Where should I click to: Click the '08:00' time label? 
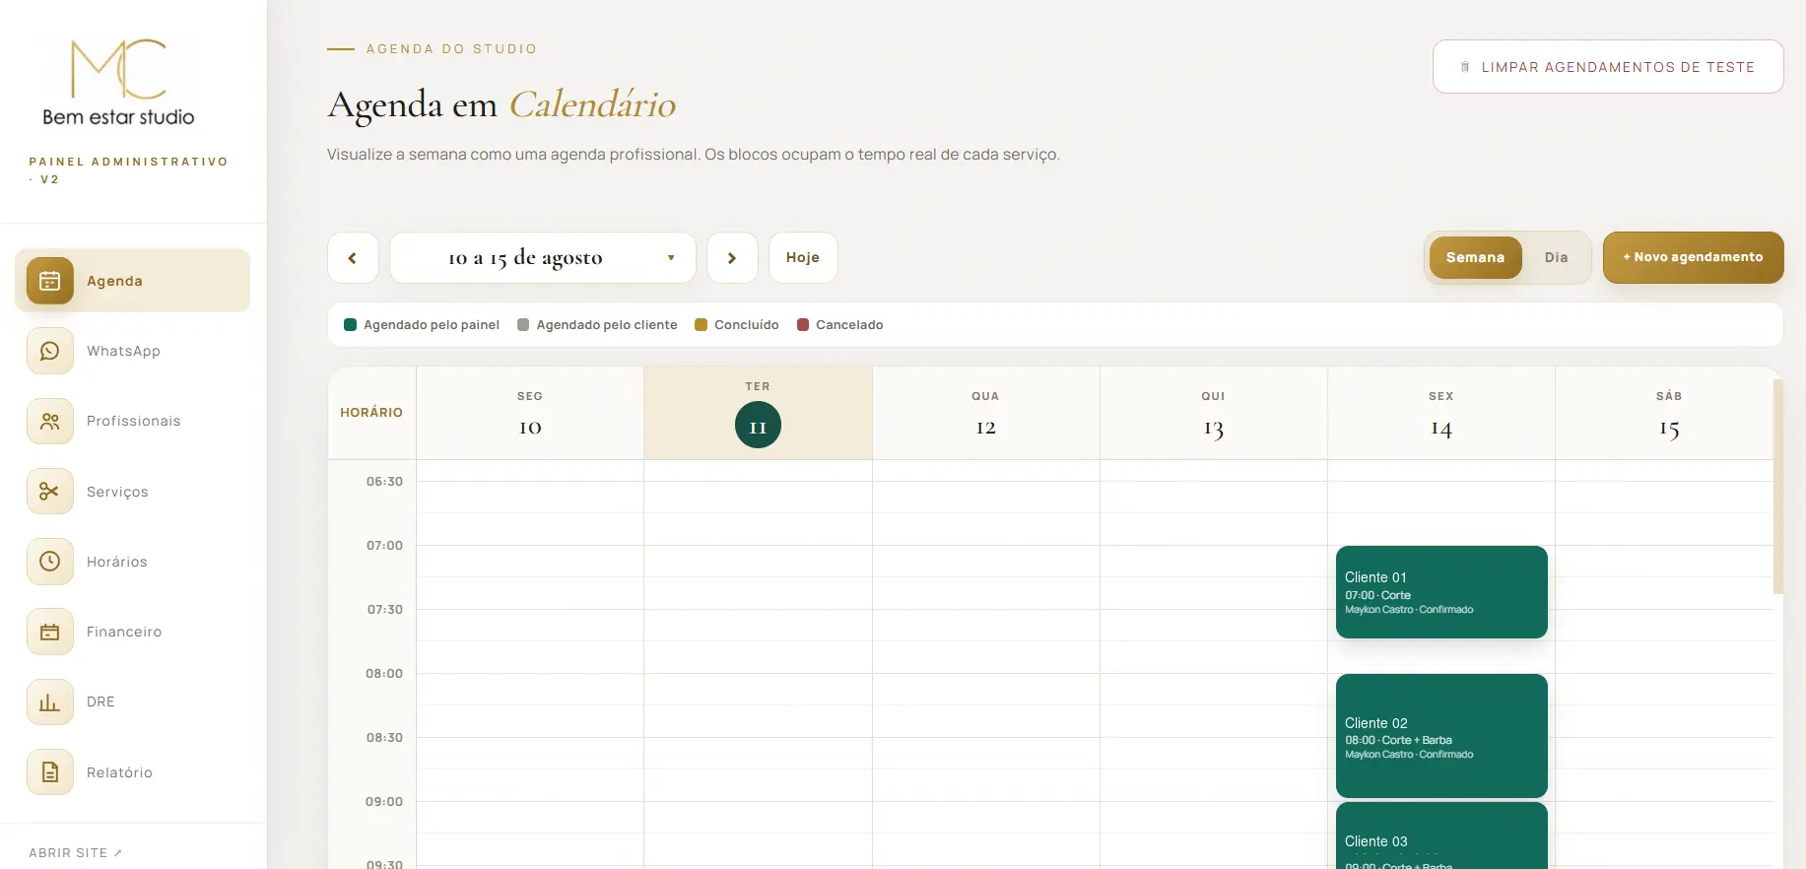(x=384, y=674)
